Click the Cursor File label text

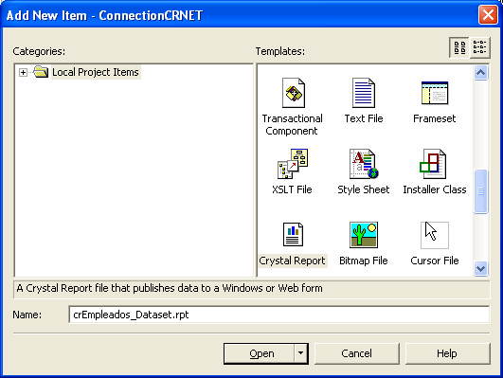(435, 261)
